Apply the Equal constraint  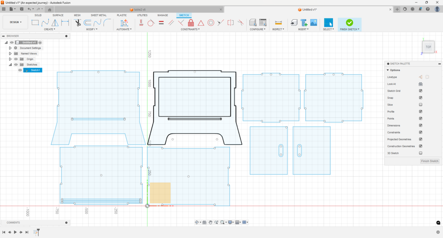pyautogui.click(x=161, y=23)
